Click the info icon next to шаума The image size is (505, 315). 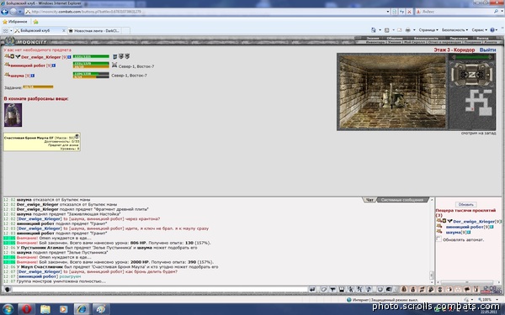[x=33, y=76]
